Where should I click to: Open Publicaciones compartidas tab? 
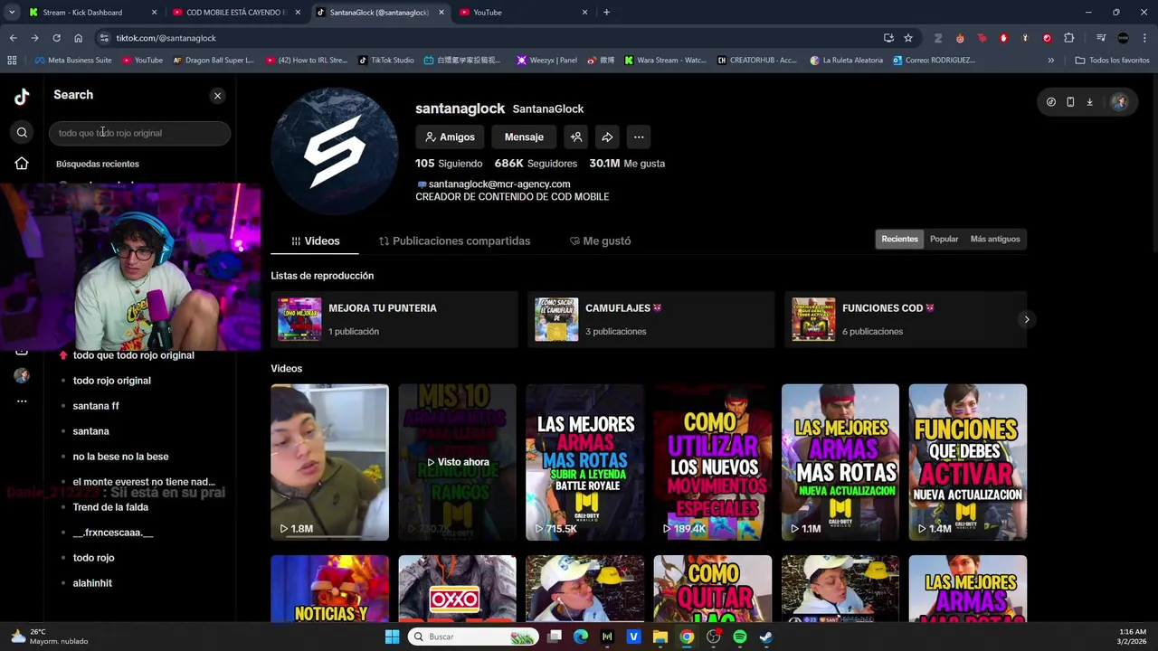click(454, 241)
